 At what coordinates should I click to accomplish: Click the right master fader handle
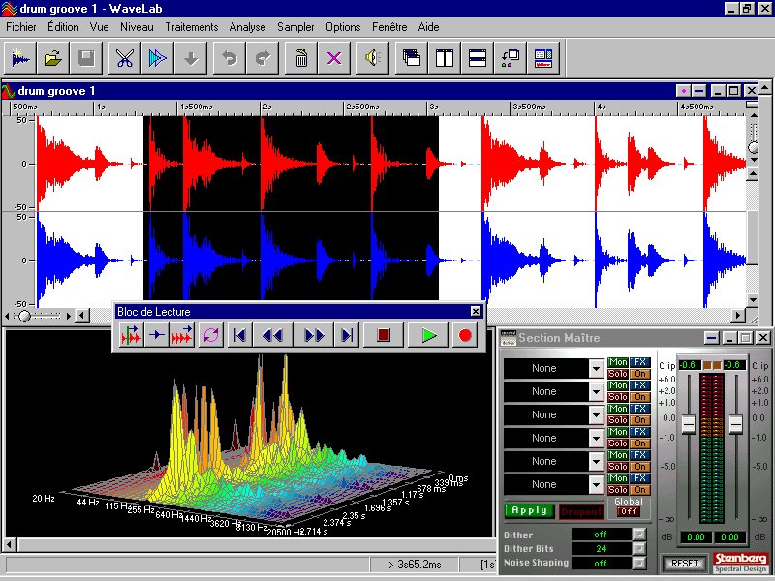click(736, 424)
